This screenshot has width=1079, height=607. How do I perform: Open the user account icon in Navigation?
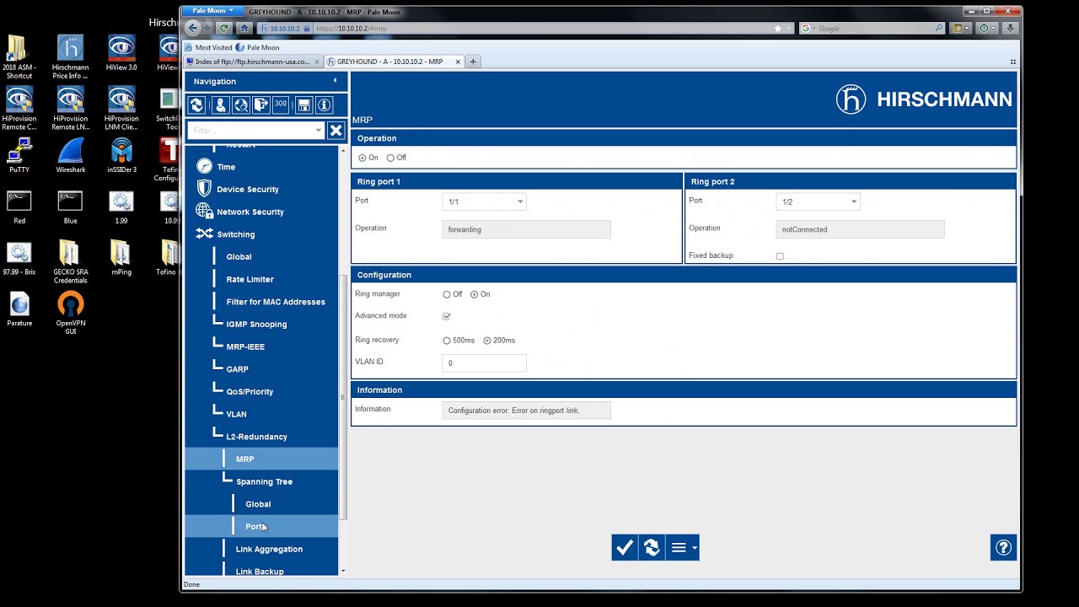(220, 105)
